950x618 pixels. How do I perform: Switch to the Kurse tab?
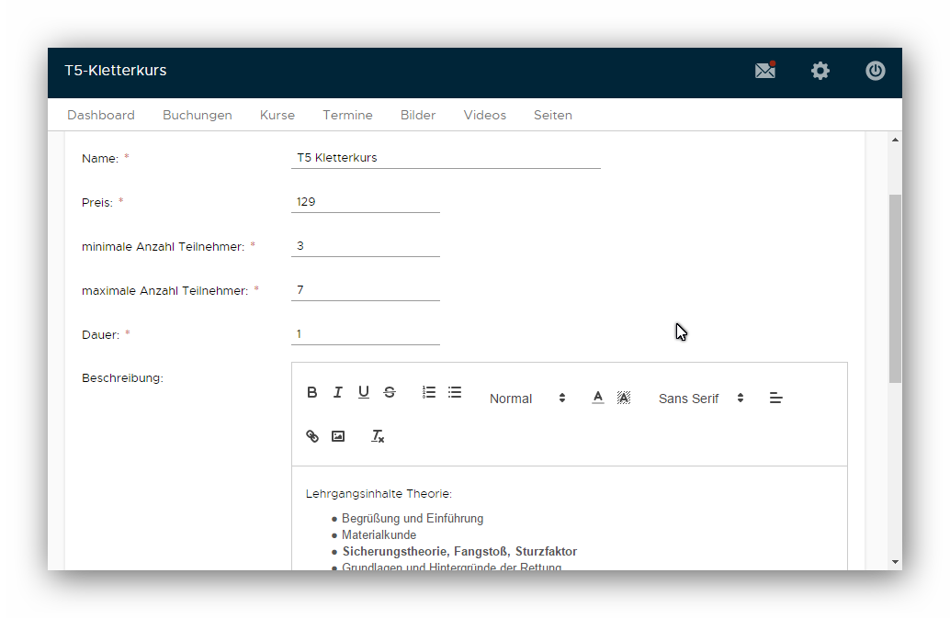coord(277,115)
